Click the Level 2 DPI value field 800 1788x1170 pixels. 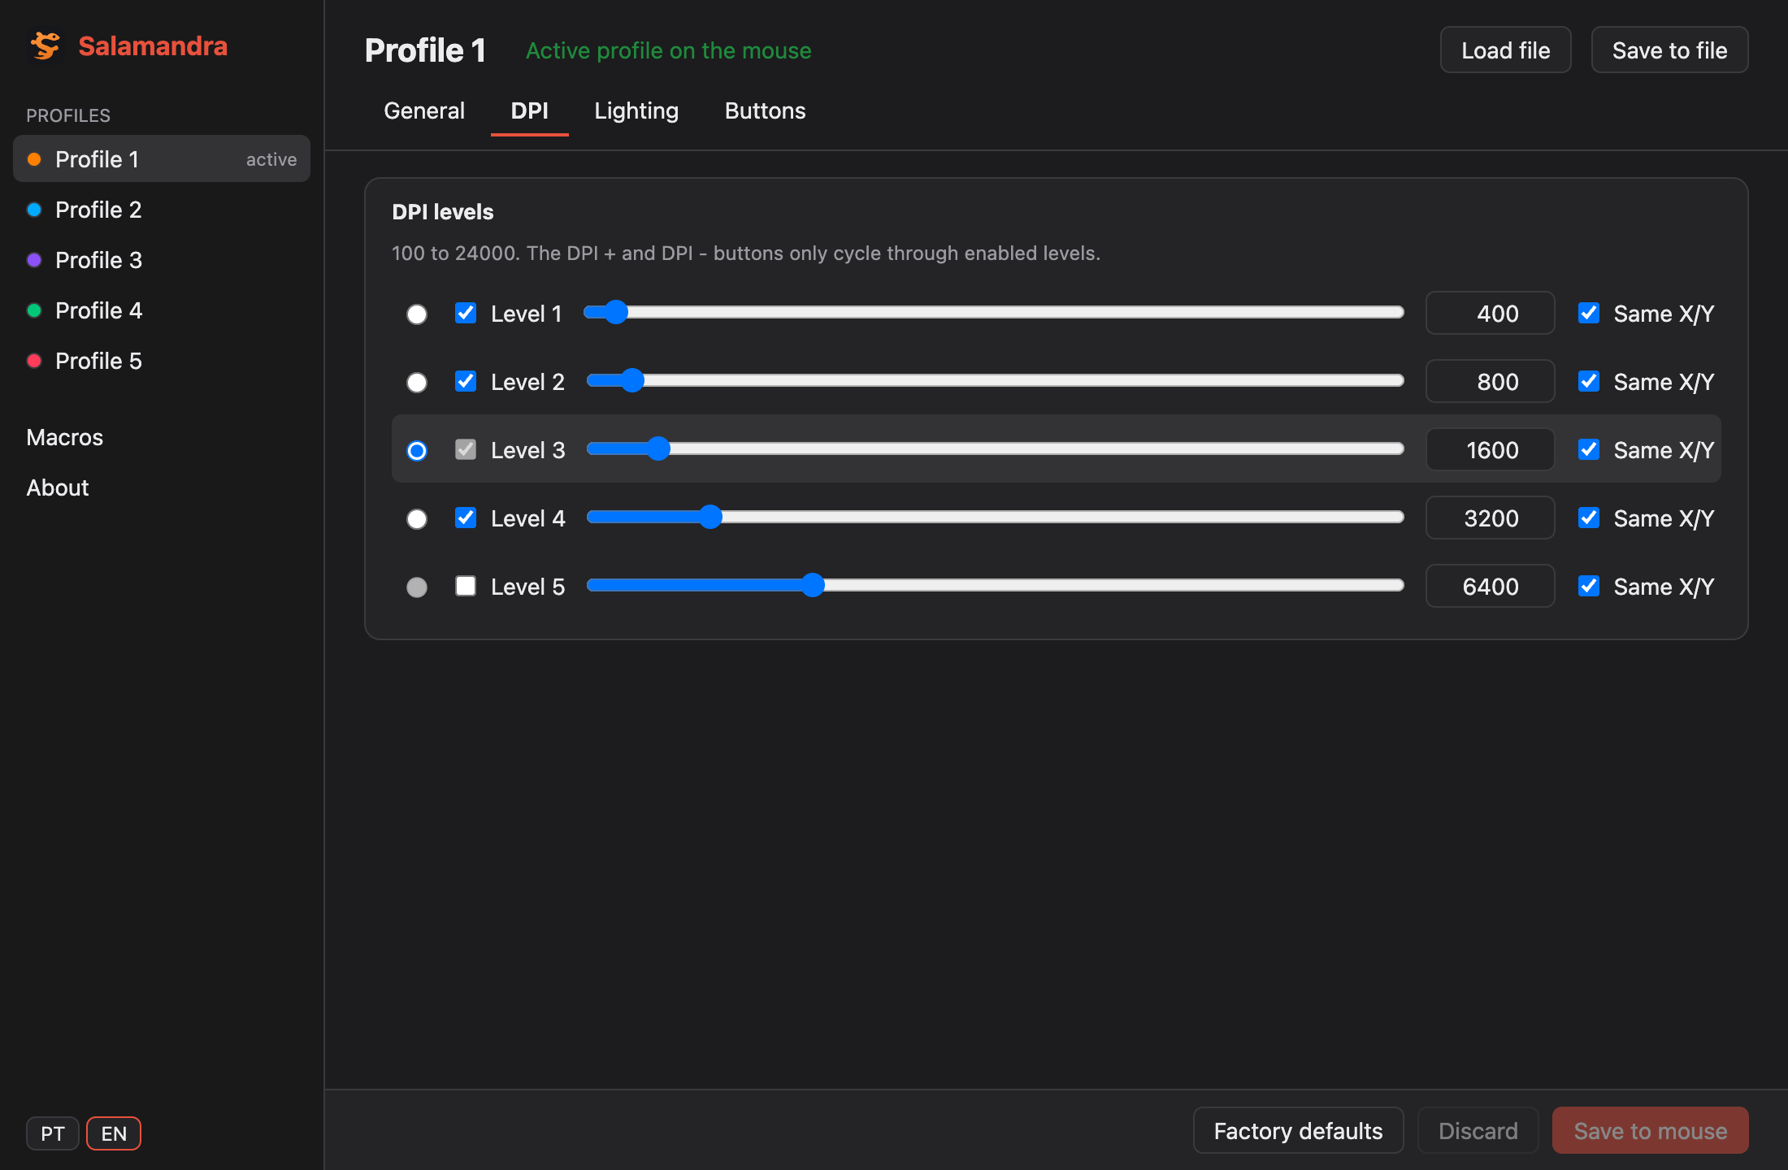tap(1491, 382)
